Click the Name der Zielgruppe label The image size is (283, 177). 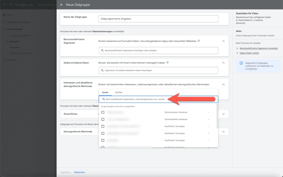75,17
